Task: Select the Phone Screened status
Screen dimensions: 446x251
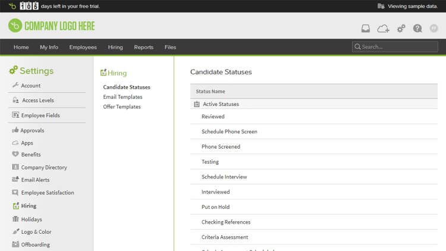Action: click(314, 146)
